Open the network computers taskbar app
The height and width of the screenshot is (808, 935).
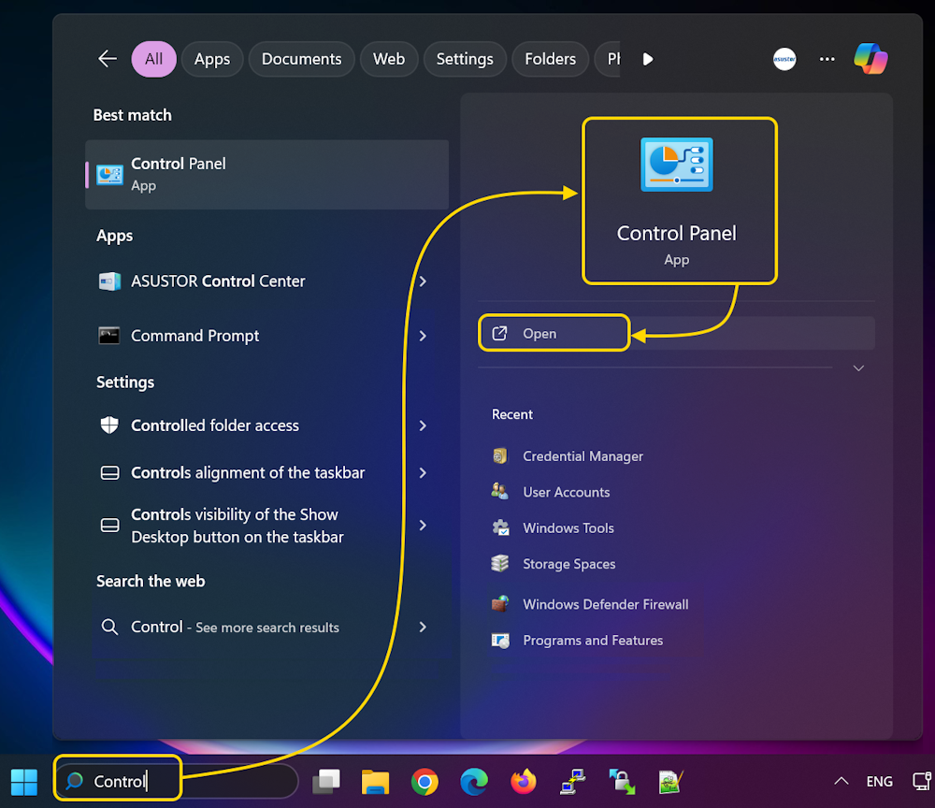(573, 782)
